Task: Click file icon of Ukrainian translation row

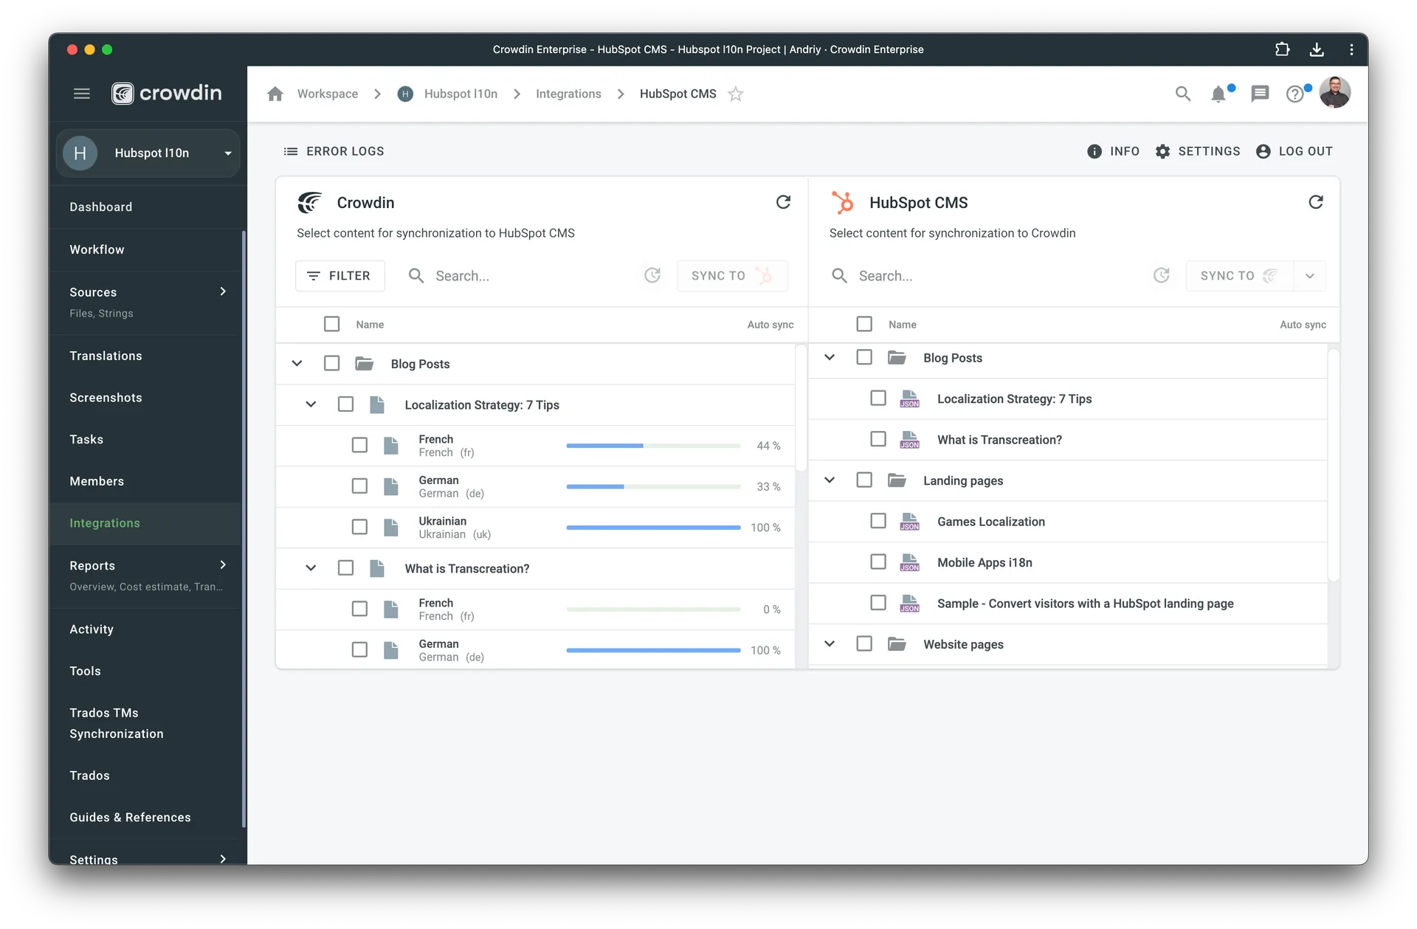Action: coord(391,527)
